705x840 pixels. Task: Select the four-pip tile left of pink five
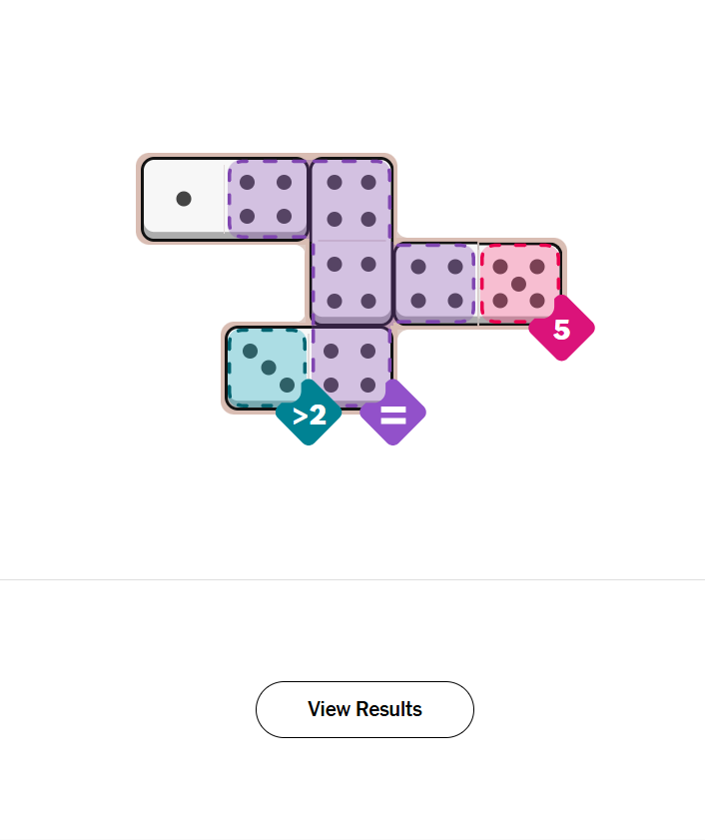click(x=435, y=284)
